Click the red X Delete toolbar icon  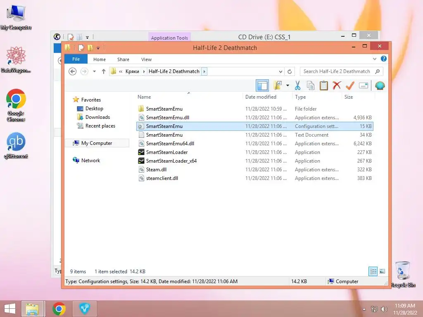tap(337, 85)
